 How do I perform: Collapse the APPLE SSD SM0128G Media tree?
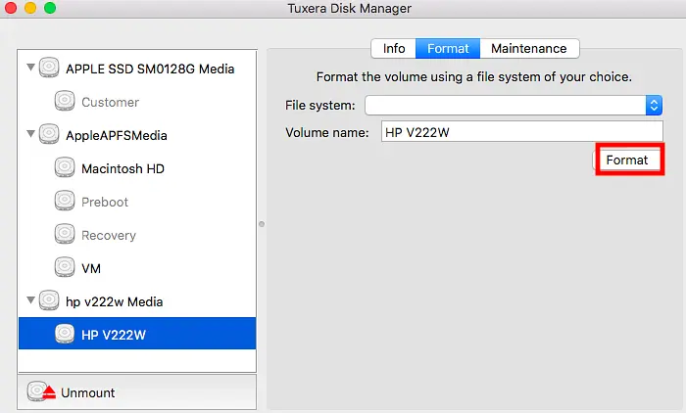click(x=30, y=68)
